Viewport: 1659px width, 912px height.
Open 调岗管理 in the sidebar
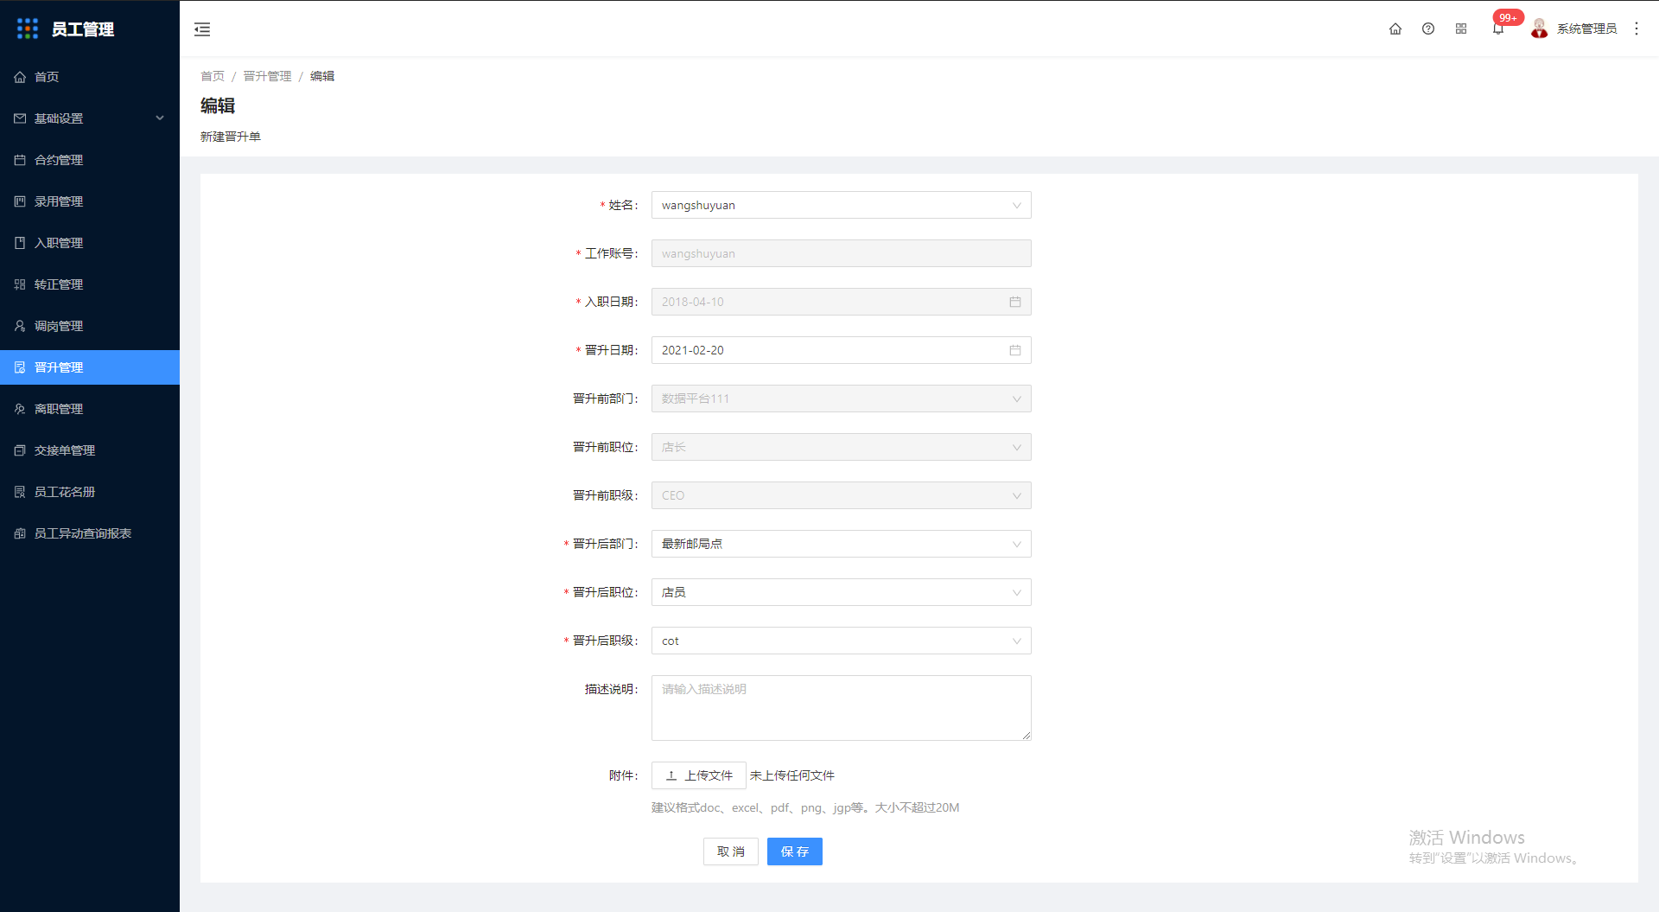(90, 326)
